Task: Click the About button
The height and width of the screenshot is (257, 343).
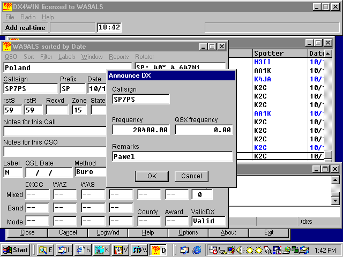Action: click(228, 232)
